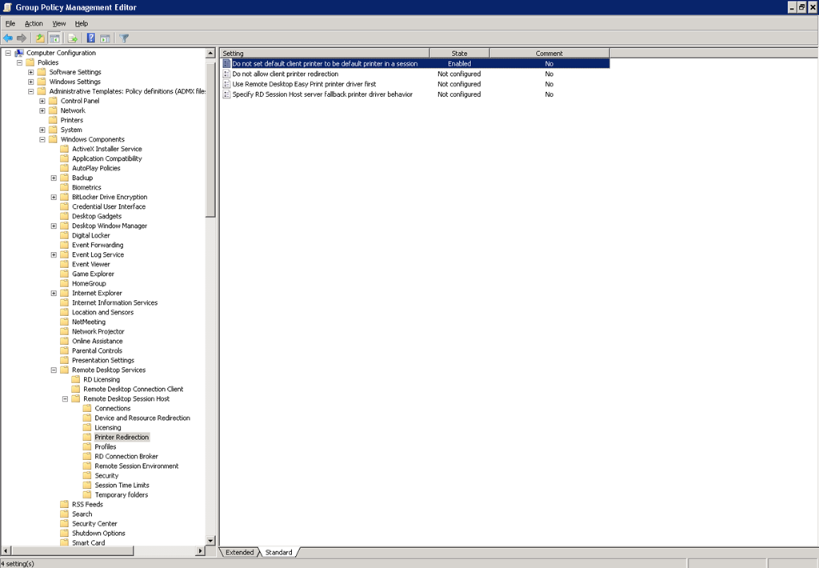Click the Group Policy Management Editor title icon

7,7
